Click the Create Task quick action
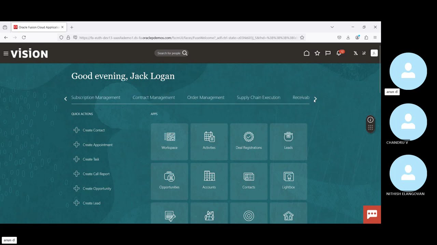This screenshot has width=437, height=245. pyautogui.click(x=91, y=159)
